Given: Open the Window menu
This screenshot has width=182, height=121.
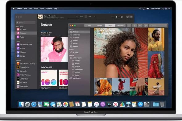Looking at the screenshot, I should [x=49, y=9].
